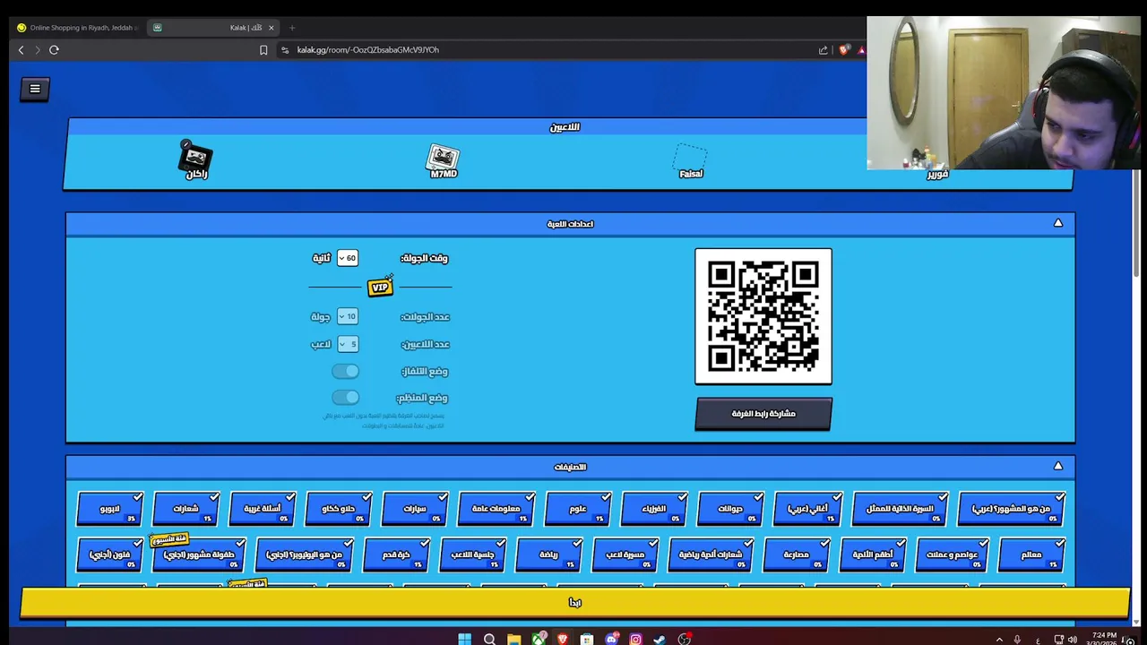
Task: Open Steam from taskbar
Action: (660, 639)
